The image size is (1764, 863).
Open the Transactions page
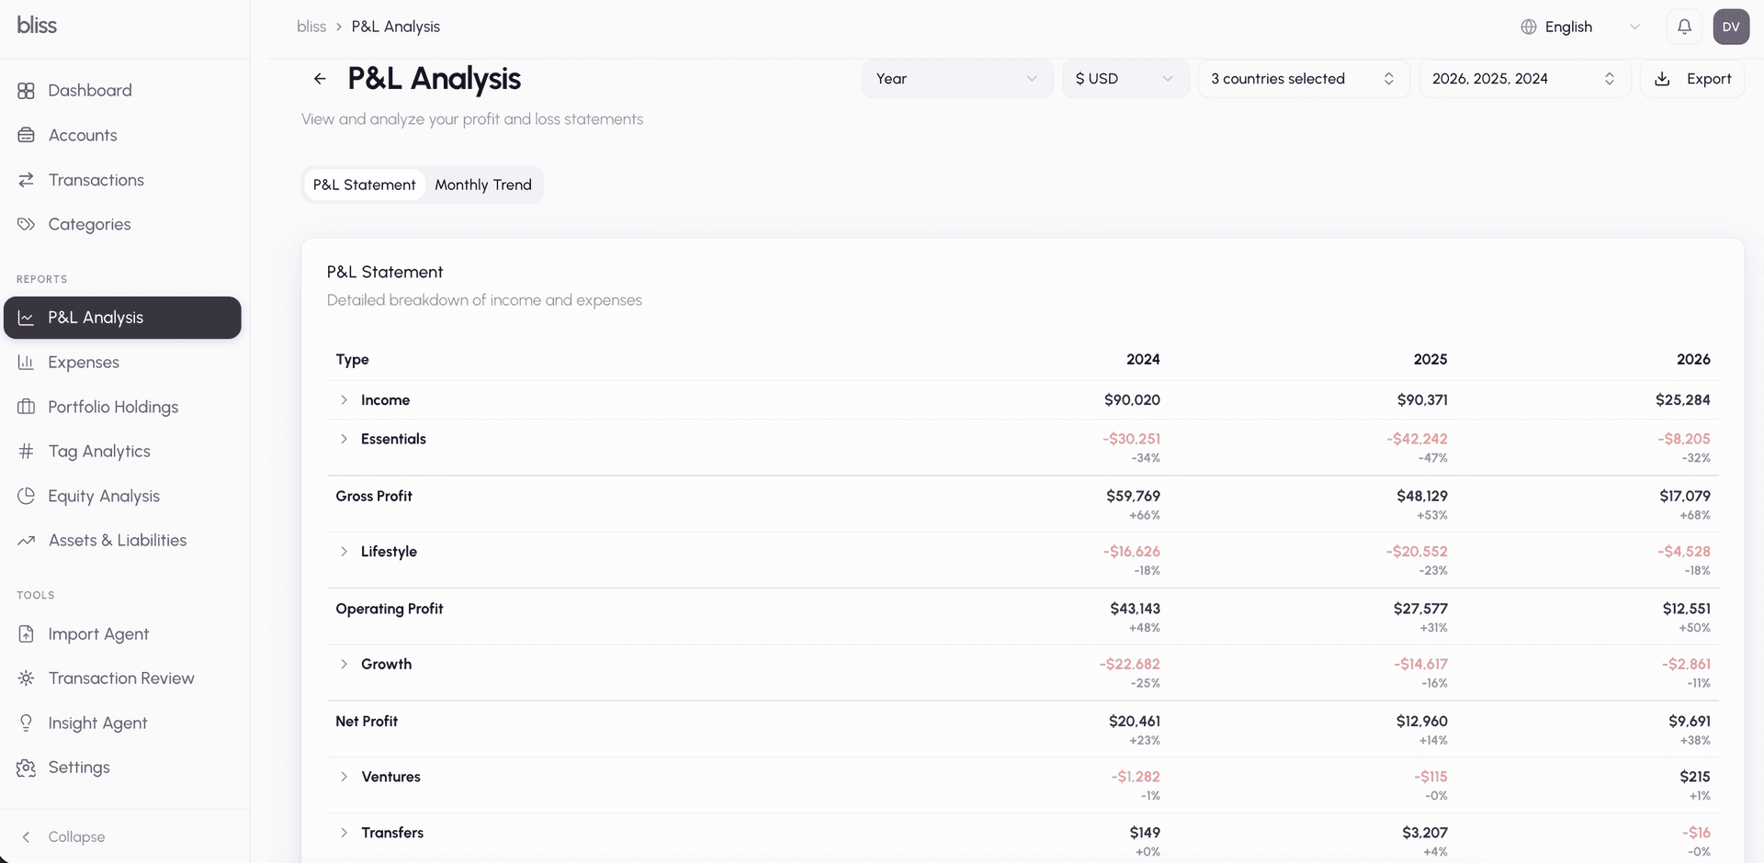click(96, 180)
